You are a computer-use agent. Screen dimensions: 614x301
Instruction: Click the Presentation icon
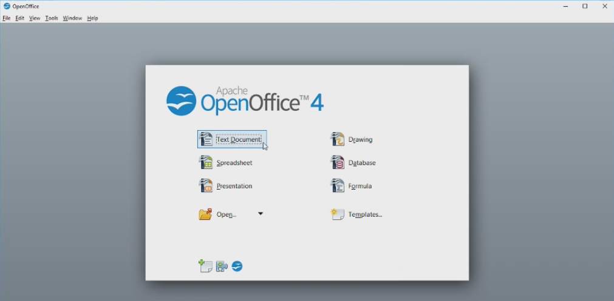pyautogui.click(x=206, y=186)
